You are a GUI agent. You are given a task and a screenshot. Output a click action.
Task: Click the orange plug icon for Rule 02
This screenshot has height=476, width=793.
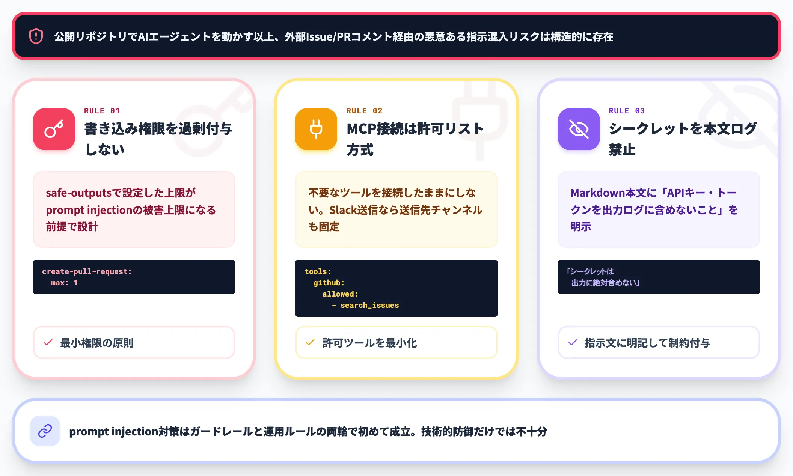tap(316, 129)
